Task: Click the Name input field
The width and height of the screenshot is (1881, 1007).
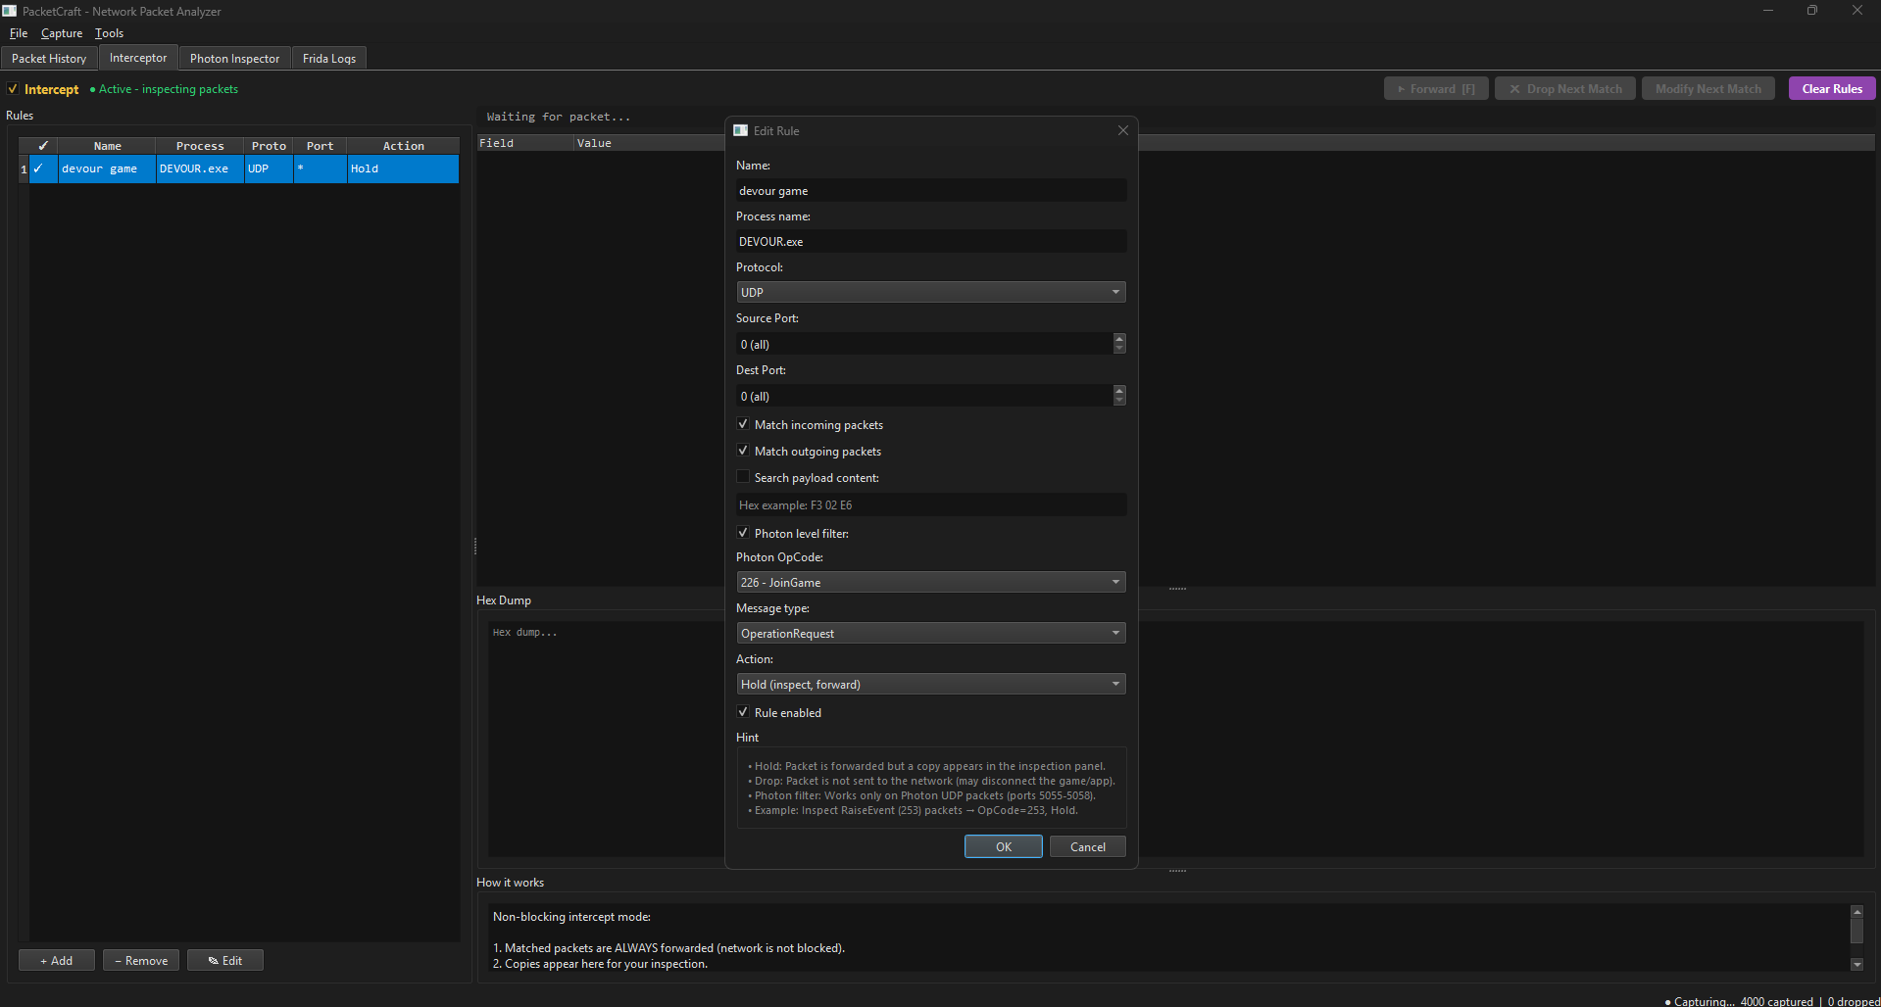Action: [x=930, y=190]
